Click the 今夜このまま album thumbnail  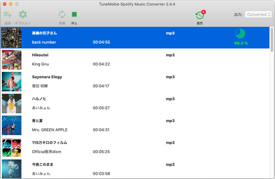pyautogui.click(x=11, y=169)
